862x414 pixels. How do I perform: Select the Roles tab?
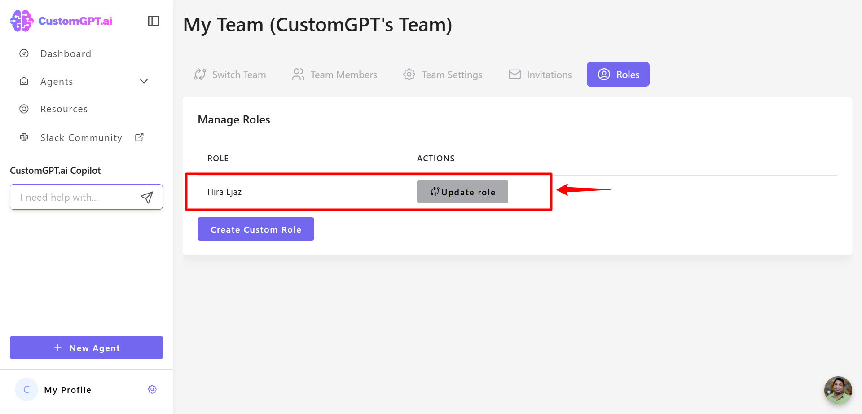click(x=618, y=75)
